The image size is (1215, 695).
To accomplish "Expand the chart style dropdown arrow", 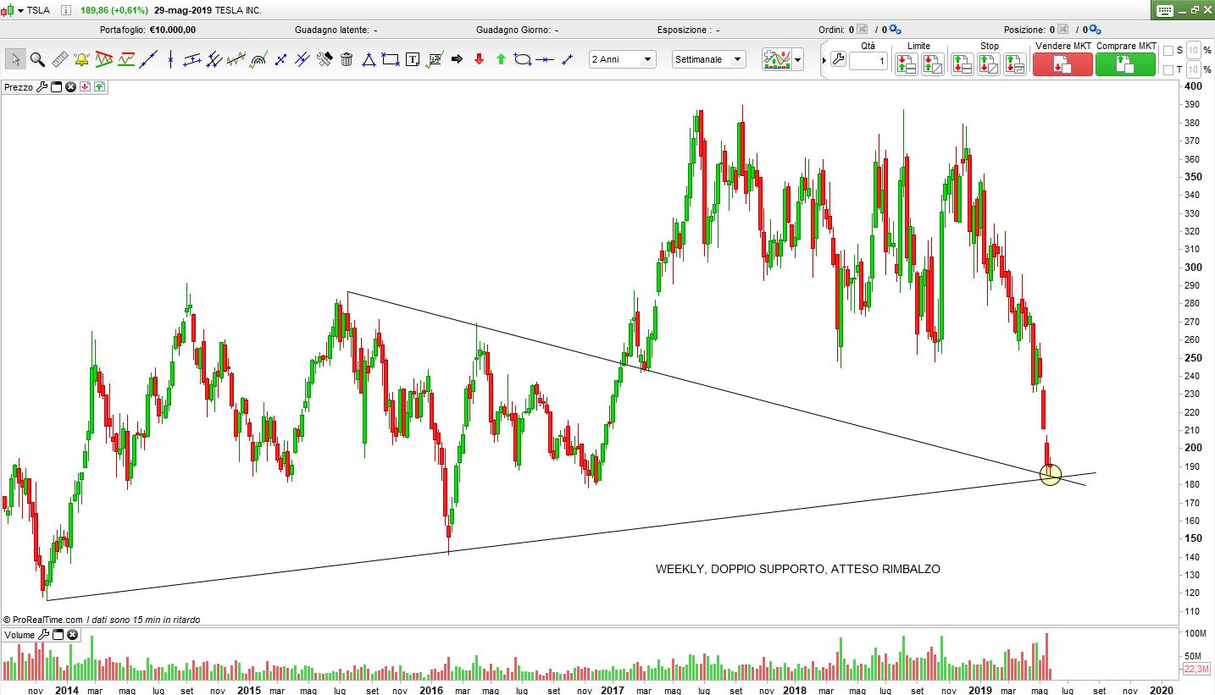I will click(798, 61).
